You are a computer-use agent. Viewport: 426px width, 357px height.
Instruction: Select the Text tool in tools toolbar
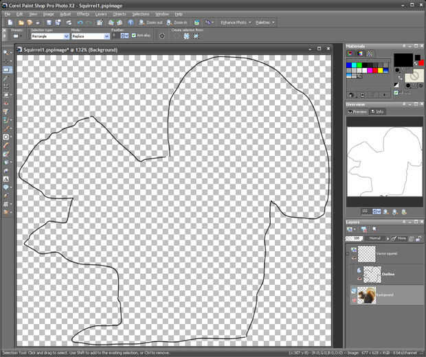[6, 178]
